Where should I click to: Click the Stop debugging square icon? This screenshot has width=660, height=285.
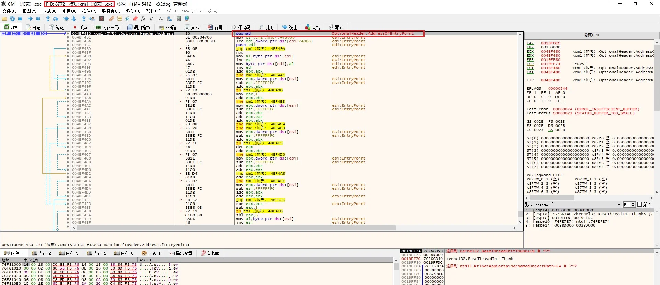[x=20, y=19]
